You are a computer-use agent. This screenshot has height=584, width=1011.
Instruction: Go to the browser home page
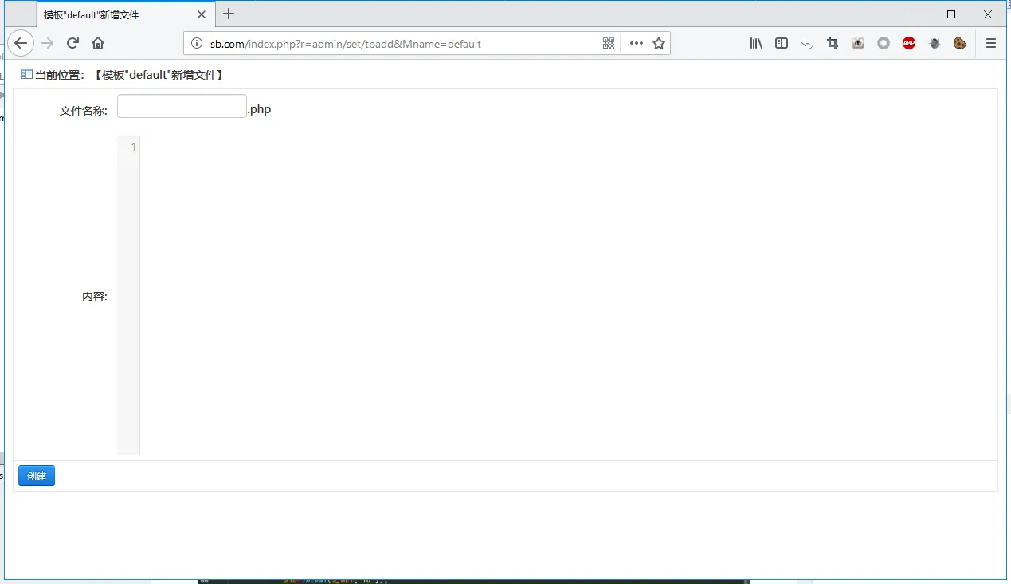pos(98,44)
